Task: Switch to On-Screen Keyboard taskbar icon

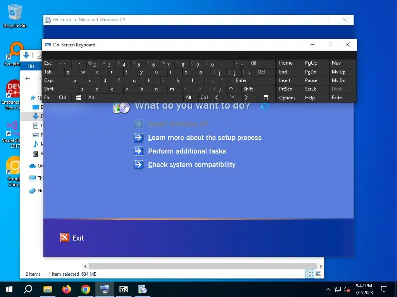Action: coord(105,289)
